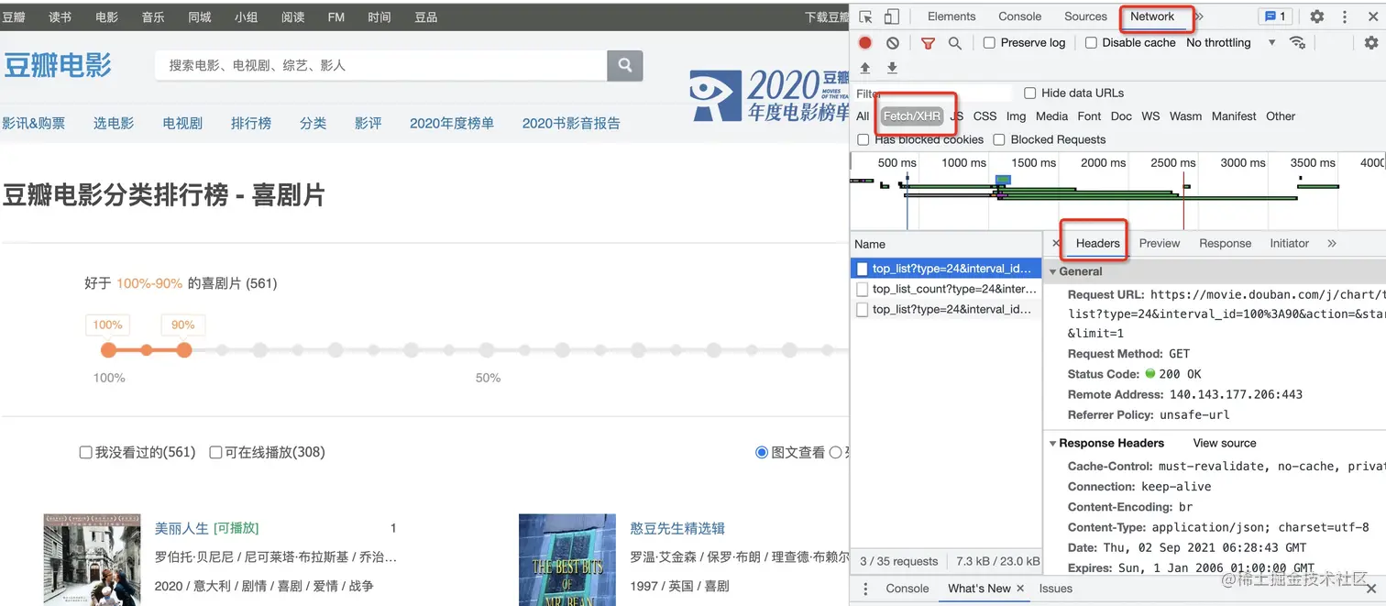Click the network timeline overview
Image resolution: width=1386 pixels, height=606 pixels.
[1117, 191]
